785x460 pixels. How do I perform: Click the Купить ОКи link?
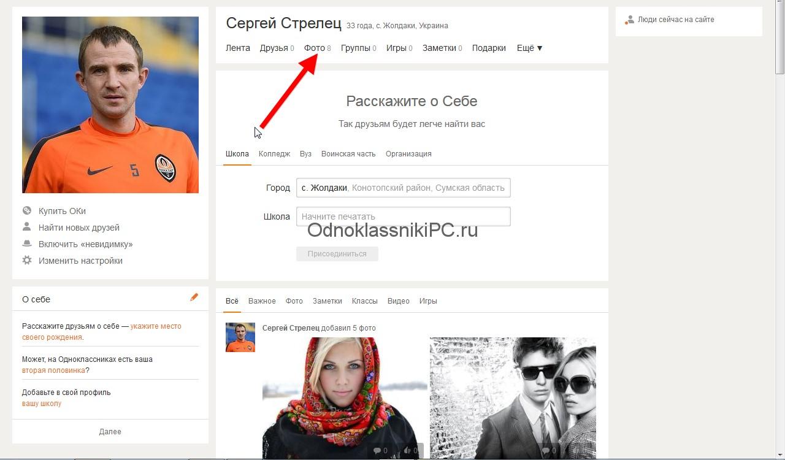(62, 211)
